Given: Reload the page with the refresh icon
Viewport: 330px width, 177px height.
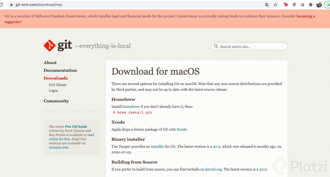Looking at the screenshot, I should point(1,5).
